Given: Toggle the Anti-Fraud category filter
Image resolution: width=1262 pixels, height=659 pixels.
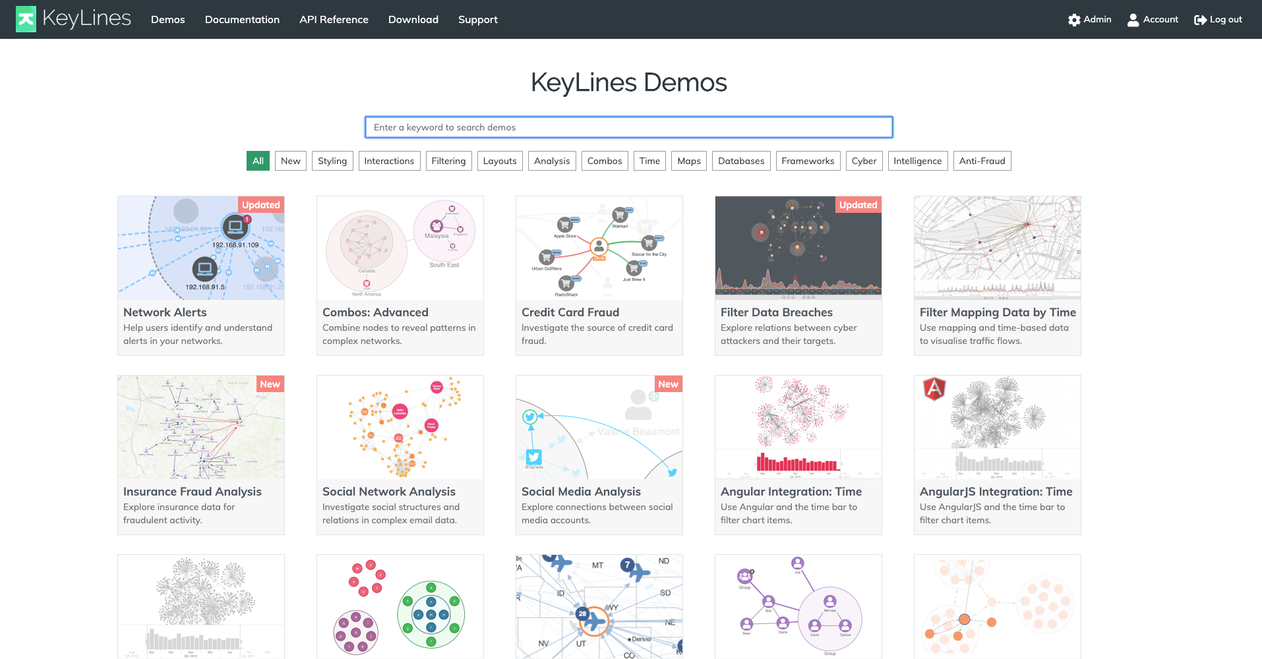Looking at the screenshot, I should pyautogui.click(x=982, y=160).
